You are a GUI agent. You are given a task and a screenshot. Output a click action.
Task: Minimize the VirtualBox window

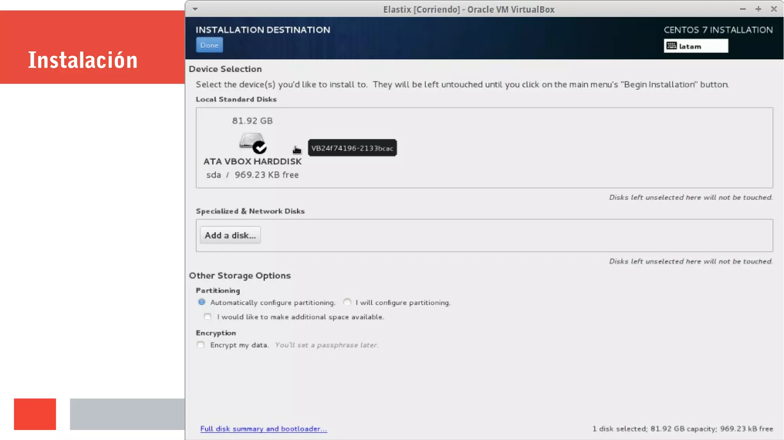(743, 9)
